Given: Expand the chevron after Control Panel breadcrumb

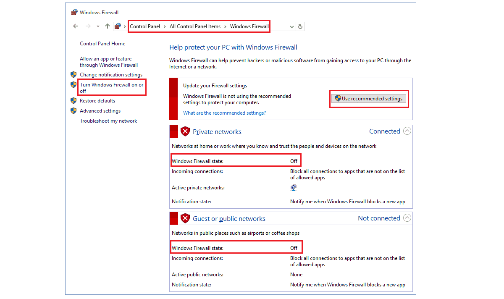Looking at the screenshot, I should pos(165,26).
